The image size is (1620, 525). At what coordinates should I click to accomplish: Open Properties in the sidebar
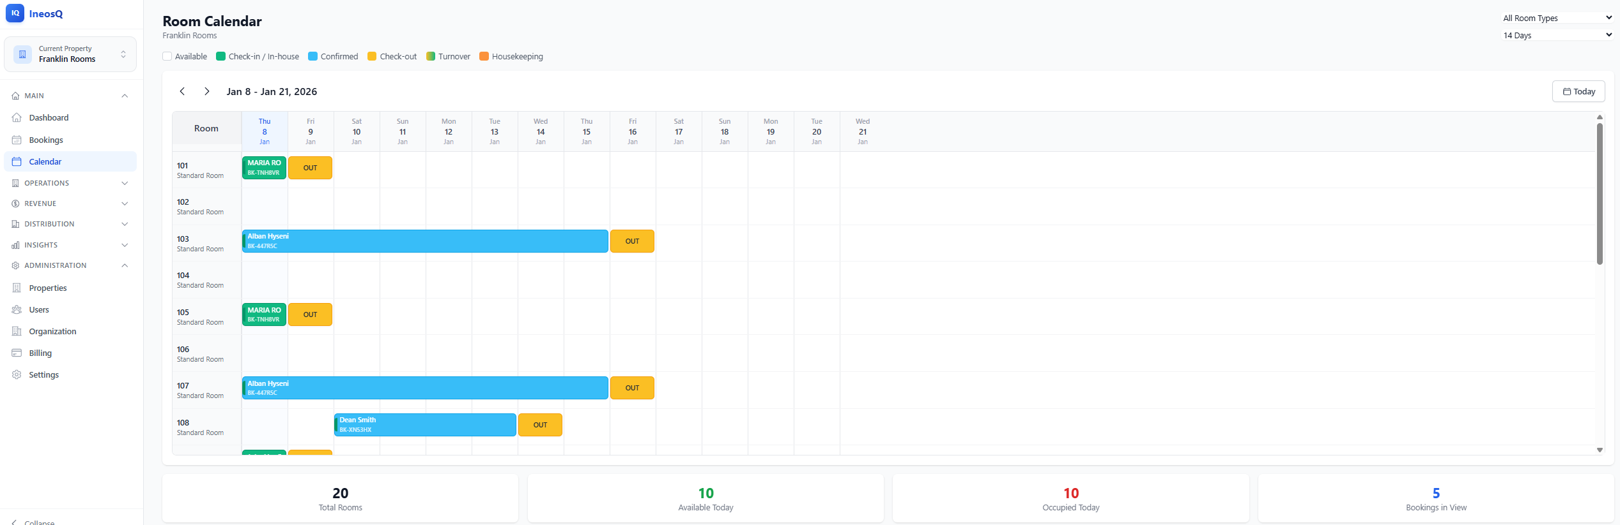click(70, 288)
